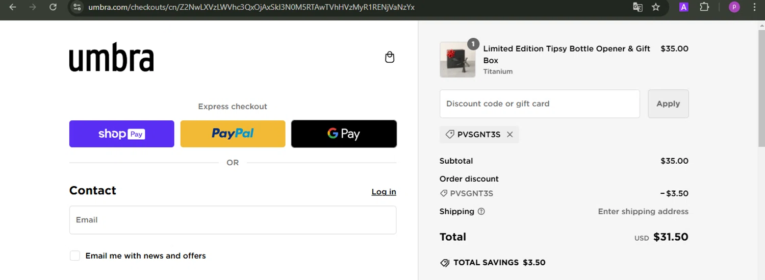Open the shopping bag cart icon

[x=390, y=57]
